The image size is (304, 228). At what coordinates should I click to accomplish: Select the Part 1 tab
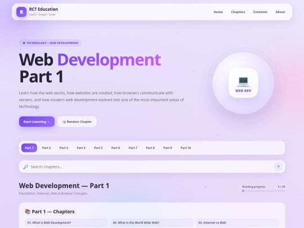29,148
